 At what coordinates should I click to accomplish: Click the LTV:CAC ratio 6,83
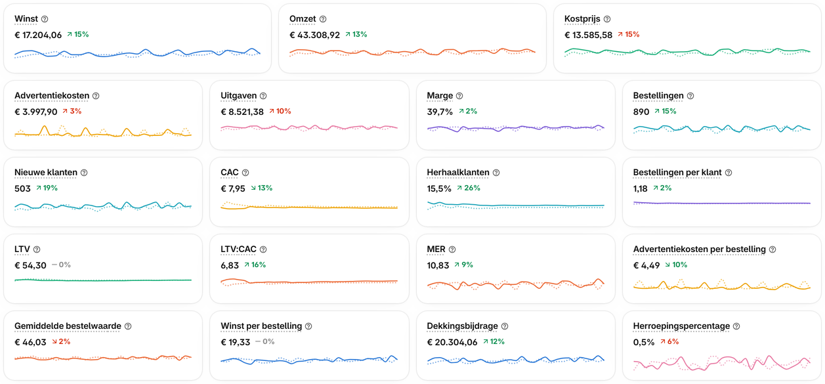point(229,265)
